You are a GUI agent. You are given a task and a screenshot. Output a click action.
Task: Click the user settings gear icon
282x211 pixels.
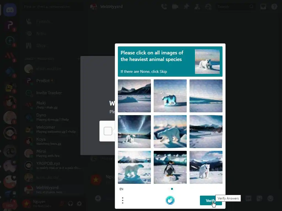pyautogui.click(x=79, y=204)
